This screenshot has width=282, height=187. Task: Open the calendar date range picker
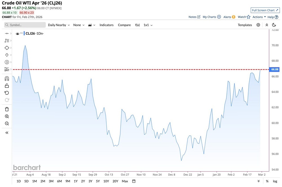click(134, 181)
